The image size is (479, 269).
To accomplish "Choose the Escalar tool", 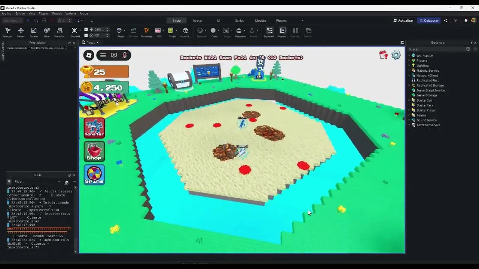I will click(34, 32).
